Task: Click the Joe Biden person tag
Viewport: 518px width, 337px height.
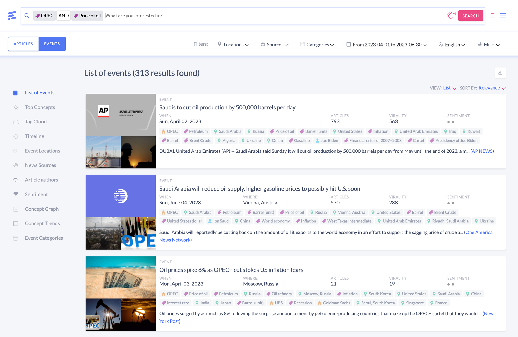Action: [x=327, y=140]
